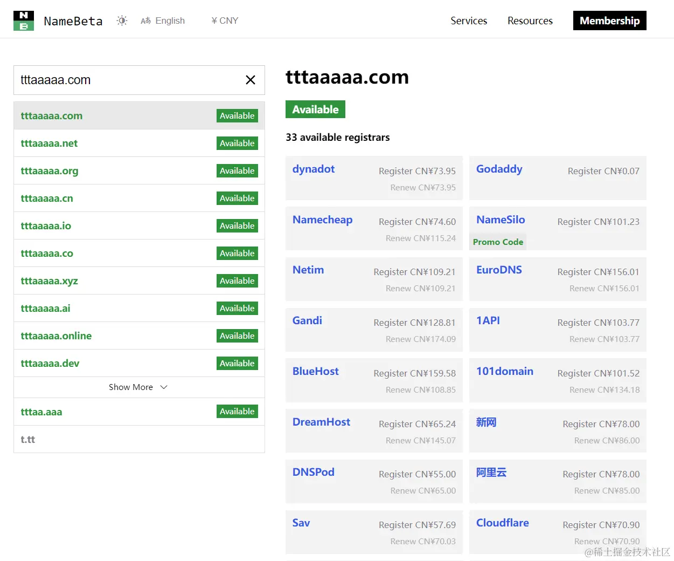Toggle the light/dark theme sun icon
The width and height of the screenshot is (674, 561).
point(122,20)
